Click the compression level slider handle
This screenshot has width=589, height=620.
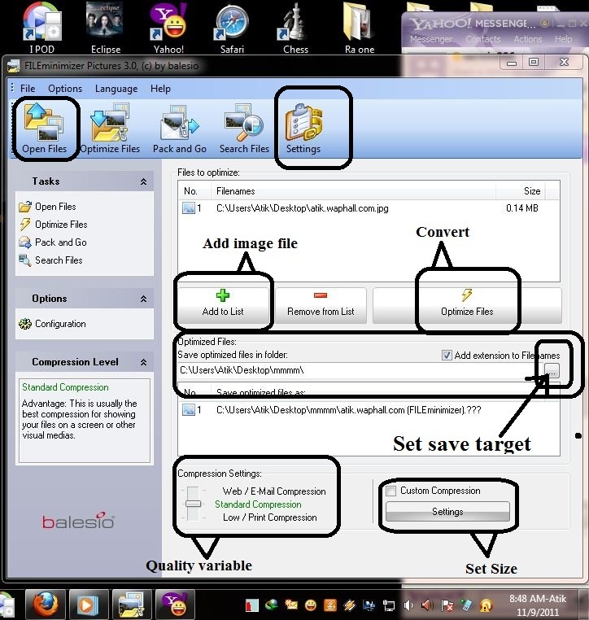[x=193, y=504]
